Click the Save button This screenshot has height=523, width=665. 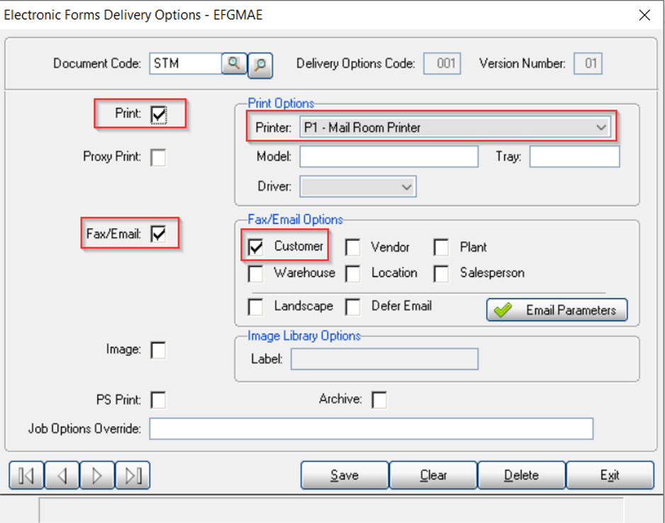[x=345, y=475]
